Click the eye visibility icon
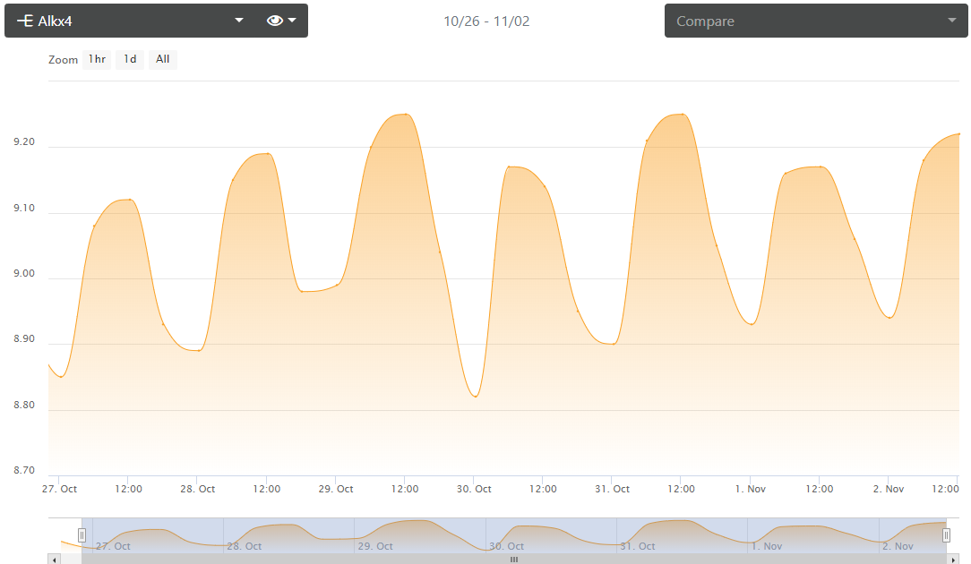This screenshot has height=564, width=971. [275, 21]
